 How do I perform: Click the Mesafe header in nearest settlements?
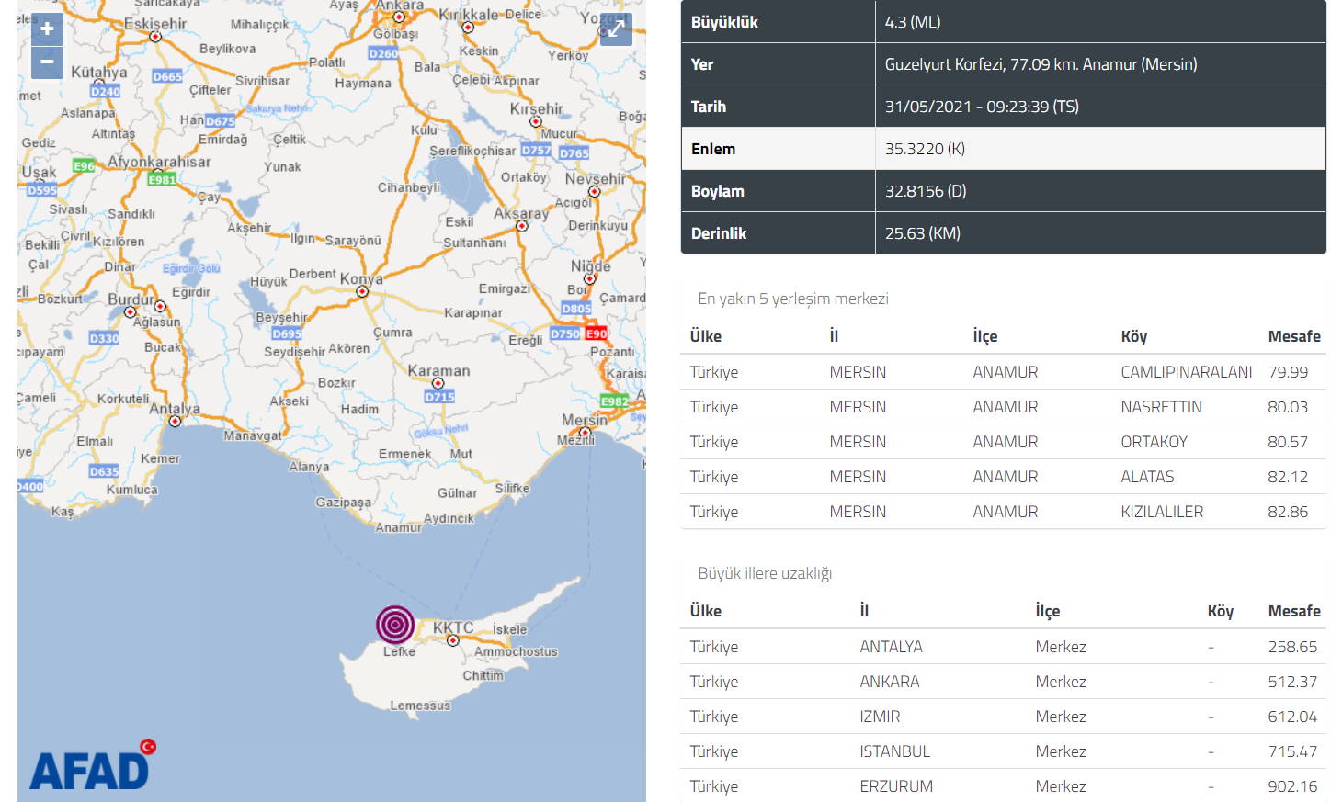tap(1293, 336)
